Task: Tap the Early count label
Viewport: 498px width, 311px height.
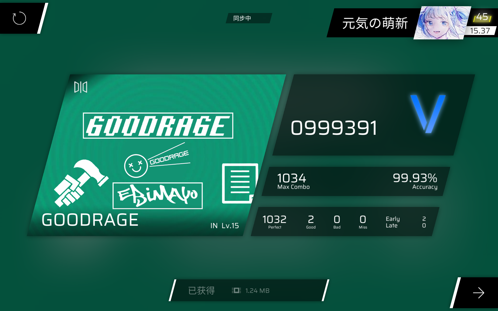Action: point(393,219)
